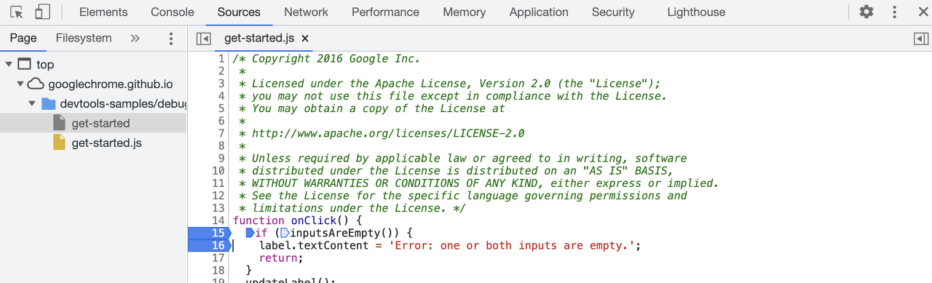Switch to the Console tab

[173, 12]
